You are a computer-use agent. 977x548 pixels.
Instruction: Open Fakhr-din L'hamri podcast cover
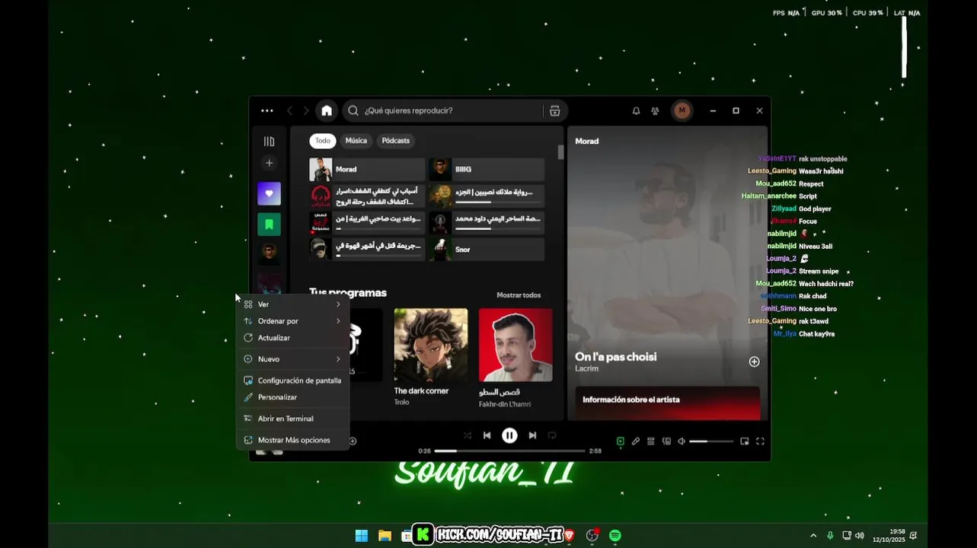coord(516,345)
